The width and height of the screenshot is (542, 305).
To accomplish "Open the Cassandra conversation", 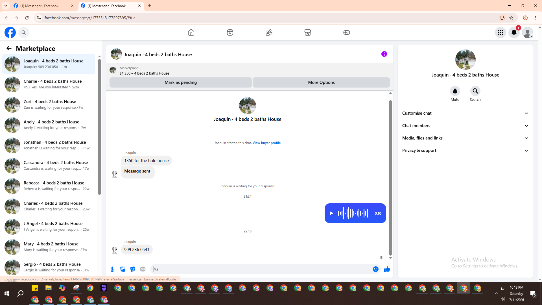I will 49,165.
